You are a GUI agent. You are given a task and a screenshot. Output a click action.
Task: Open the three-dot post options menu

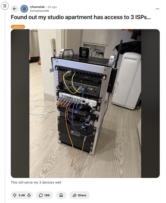point(158,9)
